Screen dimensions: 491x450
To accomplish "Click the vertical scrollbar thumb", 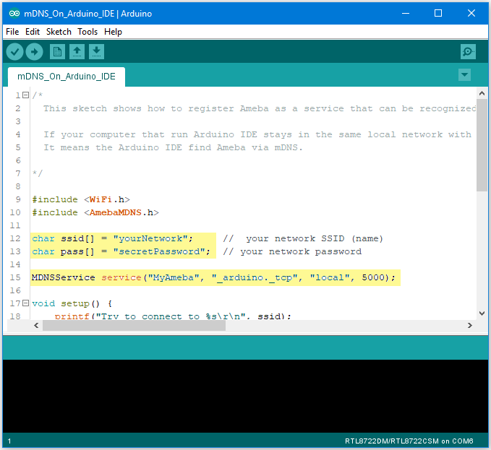I will 482,145.
